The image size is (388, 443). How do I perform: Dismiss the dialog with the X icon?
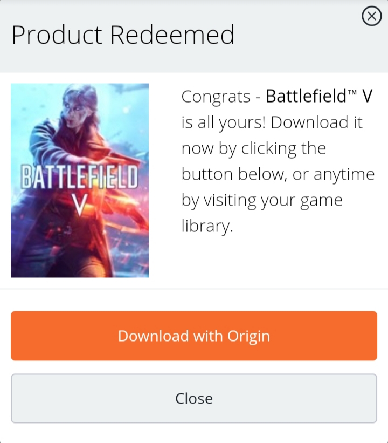pyautogui.click(x=372, y=16)
